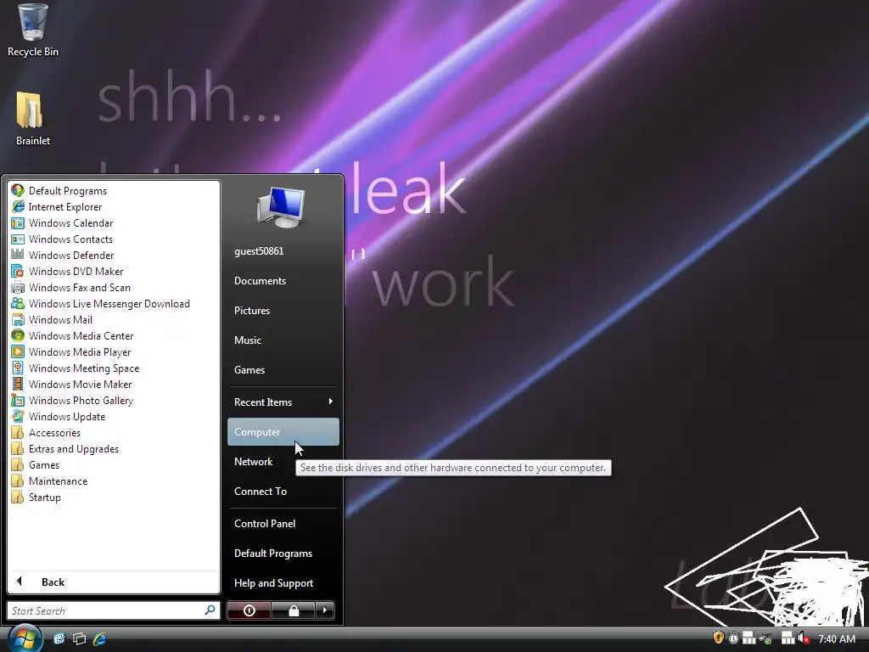
Task: Start Windows Defender
Action: click(x=115, y=255)
